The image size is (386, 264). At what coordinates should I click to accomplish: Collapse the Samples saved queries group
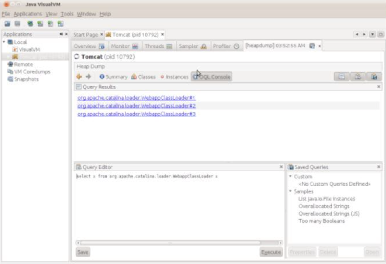290,191
